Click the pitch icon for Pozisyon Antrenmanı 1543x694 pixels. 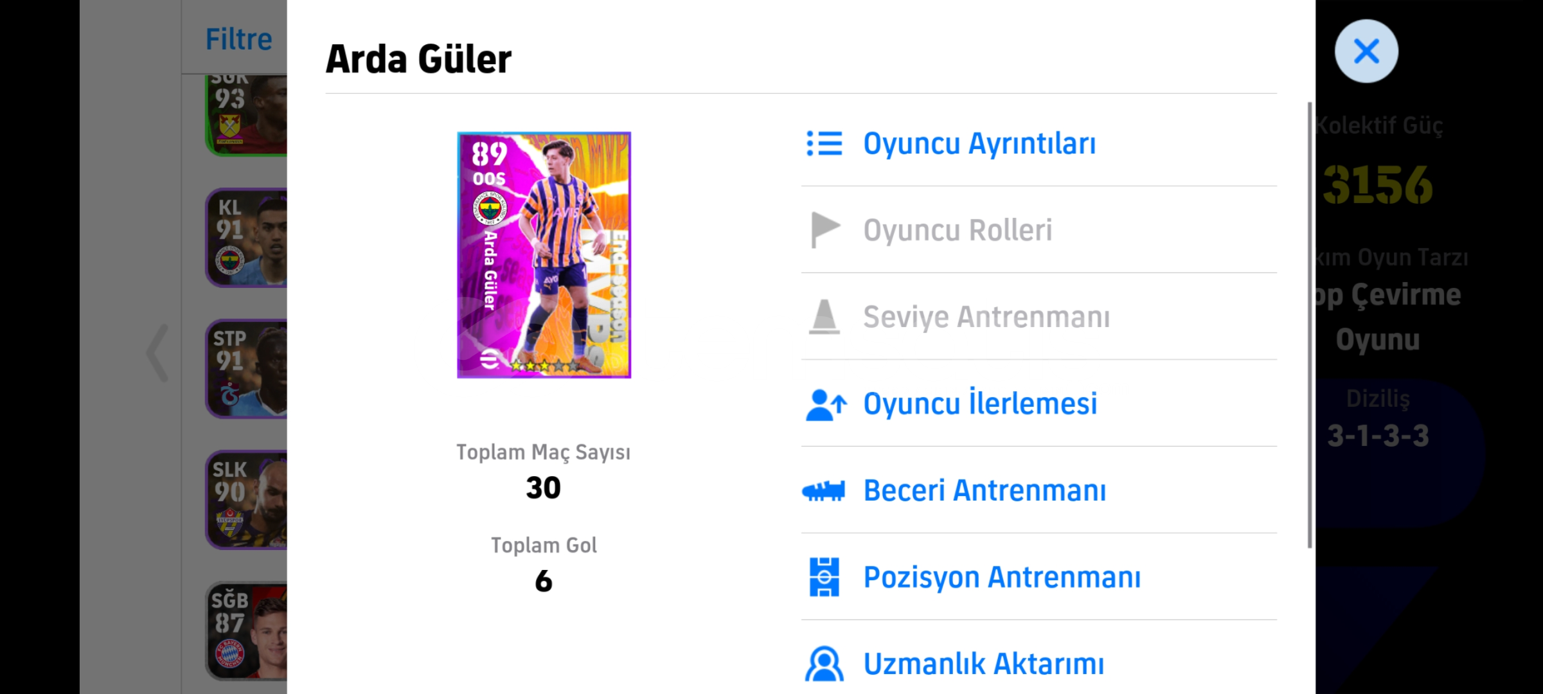click(x=824, y=577)
